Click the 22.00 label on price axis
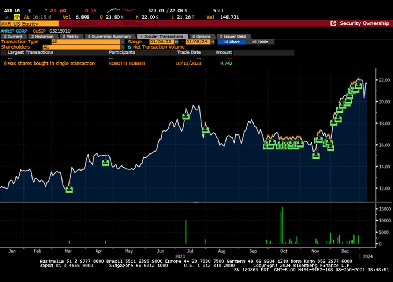Screen dimensions: 393x282 click(384, 80)
